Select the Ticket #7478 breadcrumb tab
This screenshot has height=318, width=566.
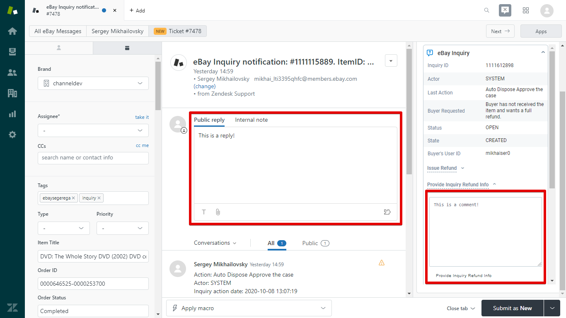[177, 31]
